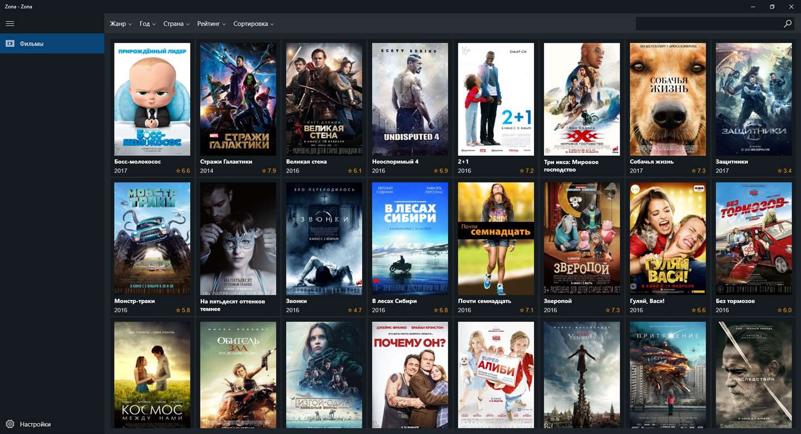Open the Стражи Галактики poster
Screen dimensions: 801x434
point(238,100)
